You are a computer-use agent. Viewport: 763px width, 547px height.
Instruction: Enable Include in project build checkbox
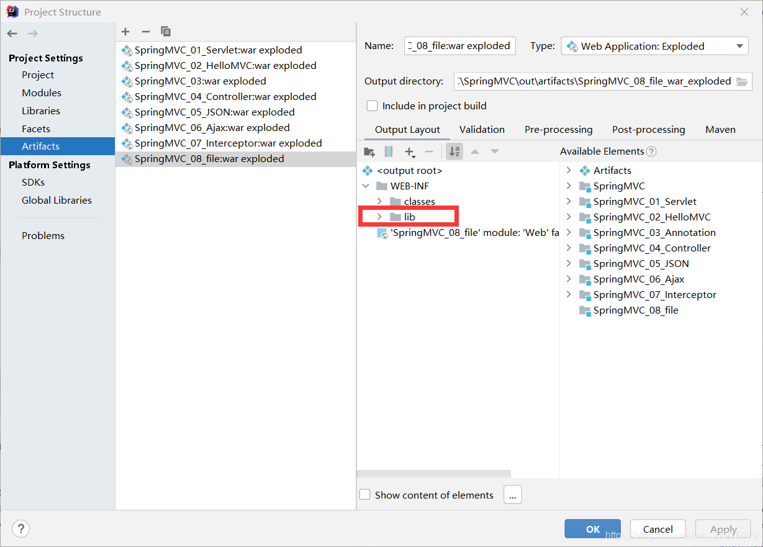[x=372, y=106]
